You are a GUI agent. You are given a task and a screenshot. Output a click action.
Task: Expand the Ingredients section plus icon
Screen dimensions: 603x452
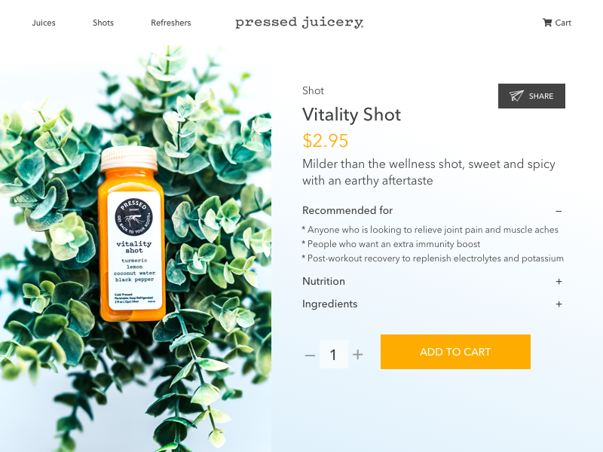(x=559, y=304)
